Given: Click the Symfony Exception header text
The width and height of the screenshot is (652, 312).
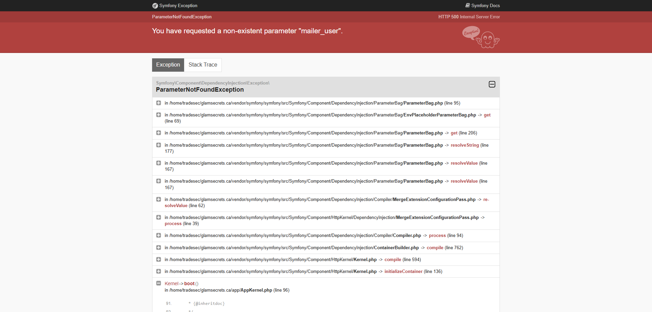Looking at the screenshot, I should [178, 6].
